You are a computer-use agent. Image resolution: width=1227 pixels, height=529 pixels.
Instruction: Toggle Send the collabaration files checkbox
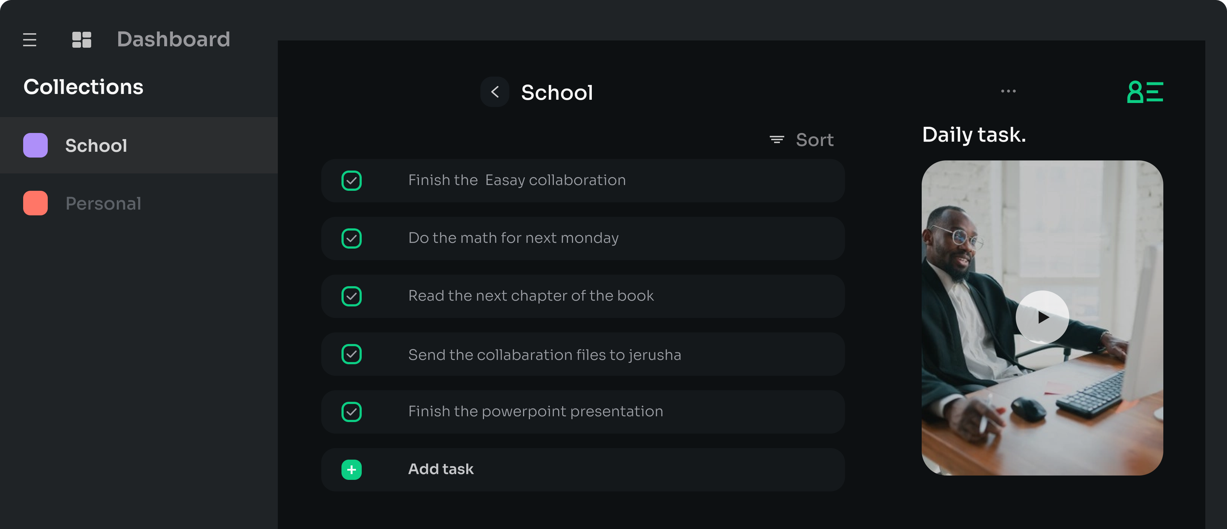point(352,354)
